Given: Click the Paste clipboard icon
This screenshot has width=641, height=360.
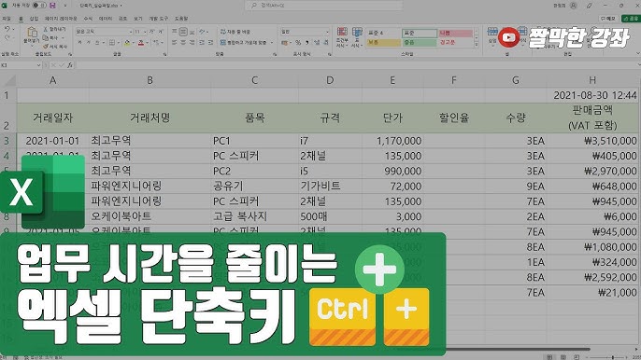Looking at the screenshot, I should 32,33.
